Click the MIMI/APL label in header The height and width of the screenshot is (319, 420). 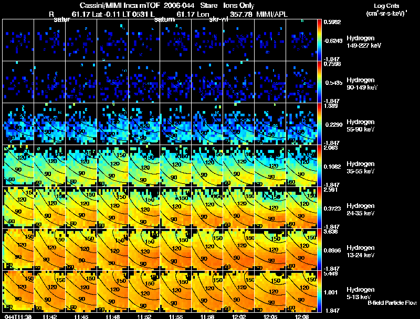(x=272, y=14)
